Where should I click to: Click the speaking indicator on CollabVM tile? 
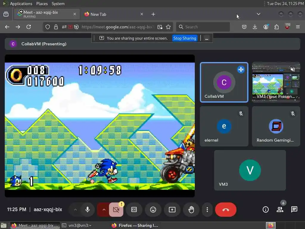(241, 69)
